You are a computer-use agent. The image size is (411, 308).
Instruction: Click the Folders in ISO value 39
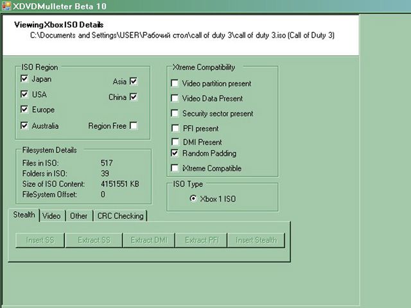[105, 173]
